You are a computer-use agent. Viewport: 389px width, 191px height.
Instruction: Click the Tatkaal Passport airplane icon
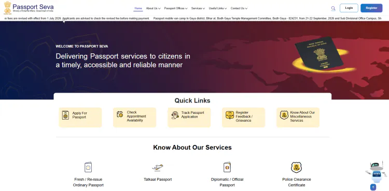click(x=158, y=168)
